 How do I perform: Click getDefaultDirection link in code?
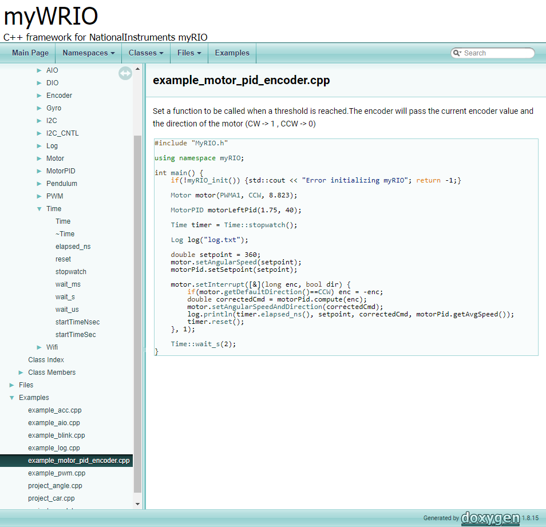click(x=263, y=292)
